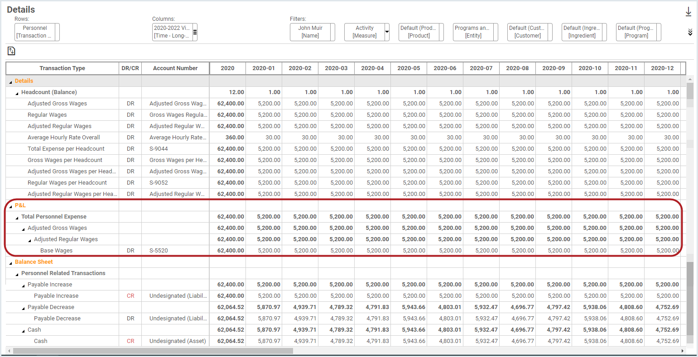698x357 pixels.
Task: Click the swap rows and columns icon
Action: click(11, 51)
